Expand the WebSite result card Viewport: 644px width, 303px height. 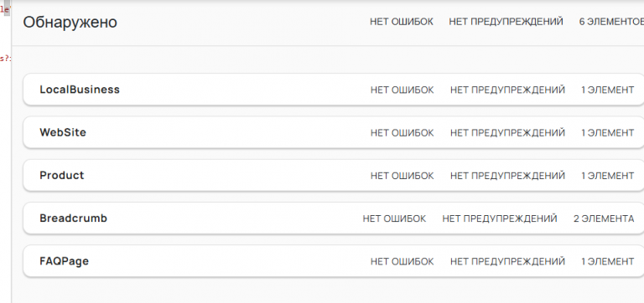(334, 132)
